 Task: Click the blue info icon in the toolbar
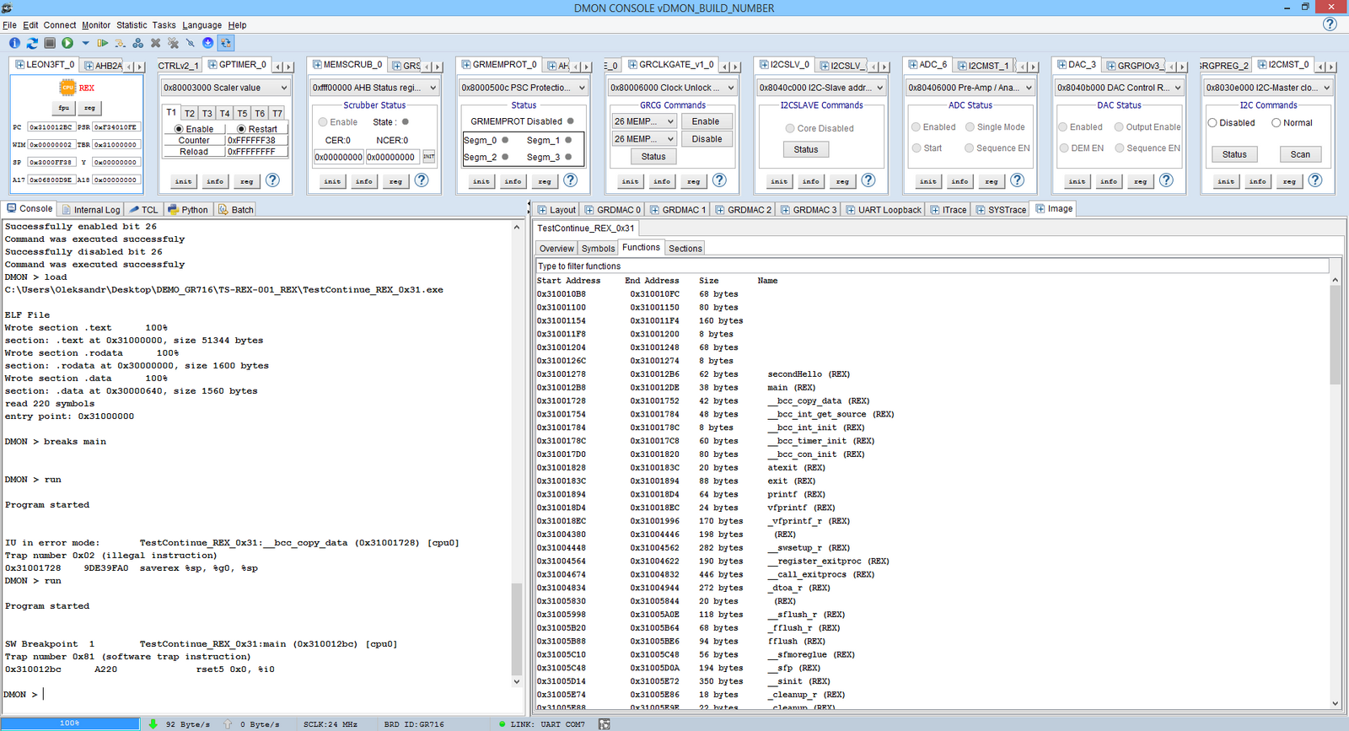[x=14, y=43]
